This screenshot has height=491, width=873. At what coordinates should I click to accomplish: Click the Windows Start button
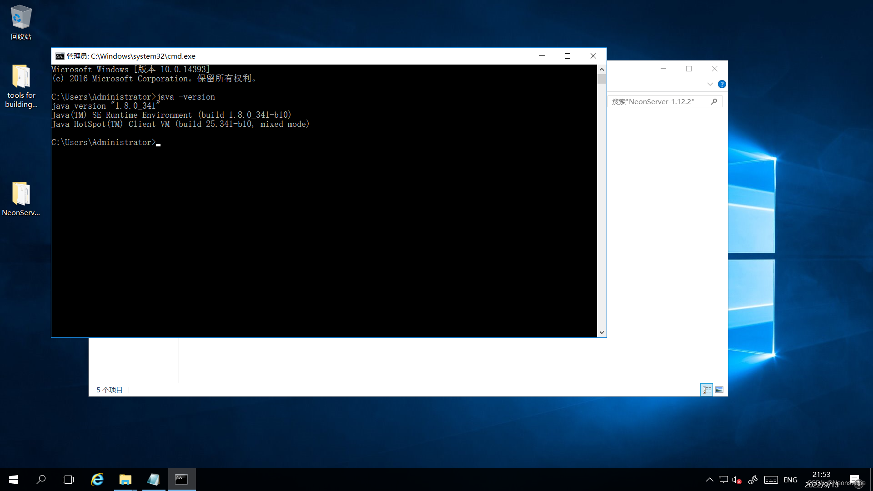(x=14, y=480)
